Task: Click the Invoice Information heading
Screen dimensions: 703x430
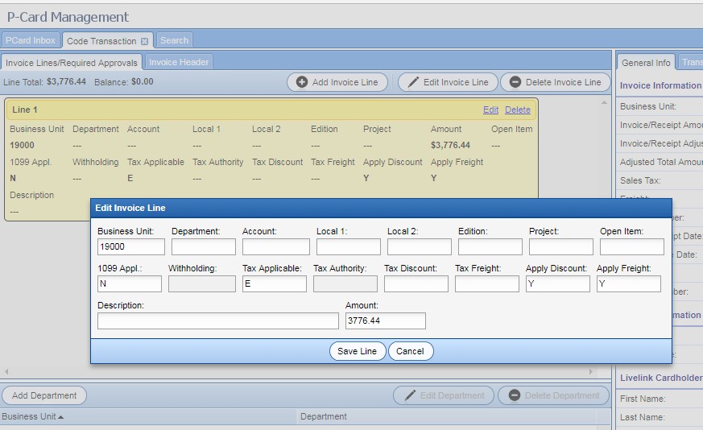Action: [x=660, y=85]
